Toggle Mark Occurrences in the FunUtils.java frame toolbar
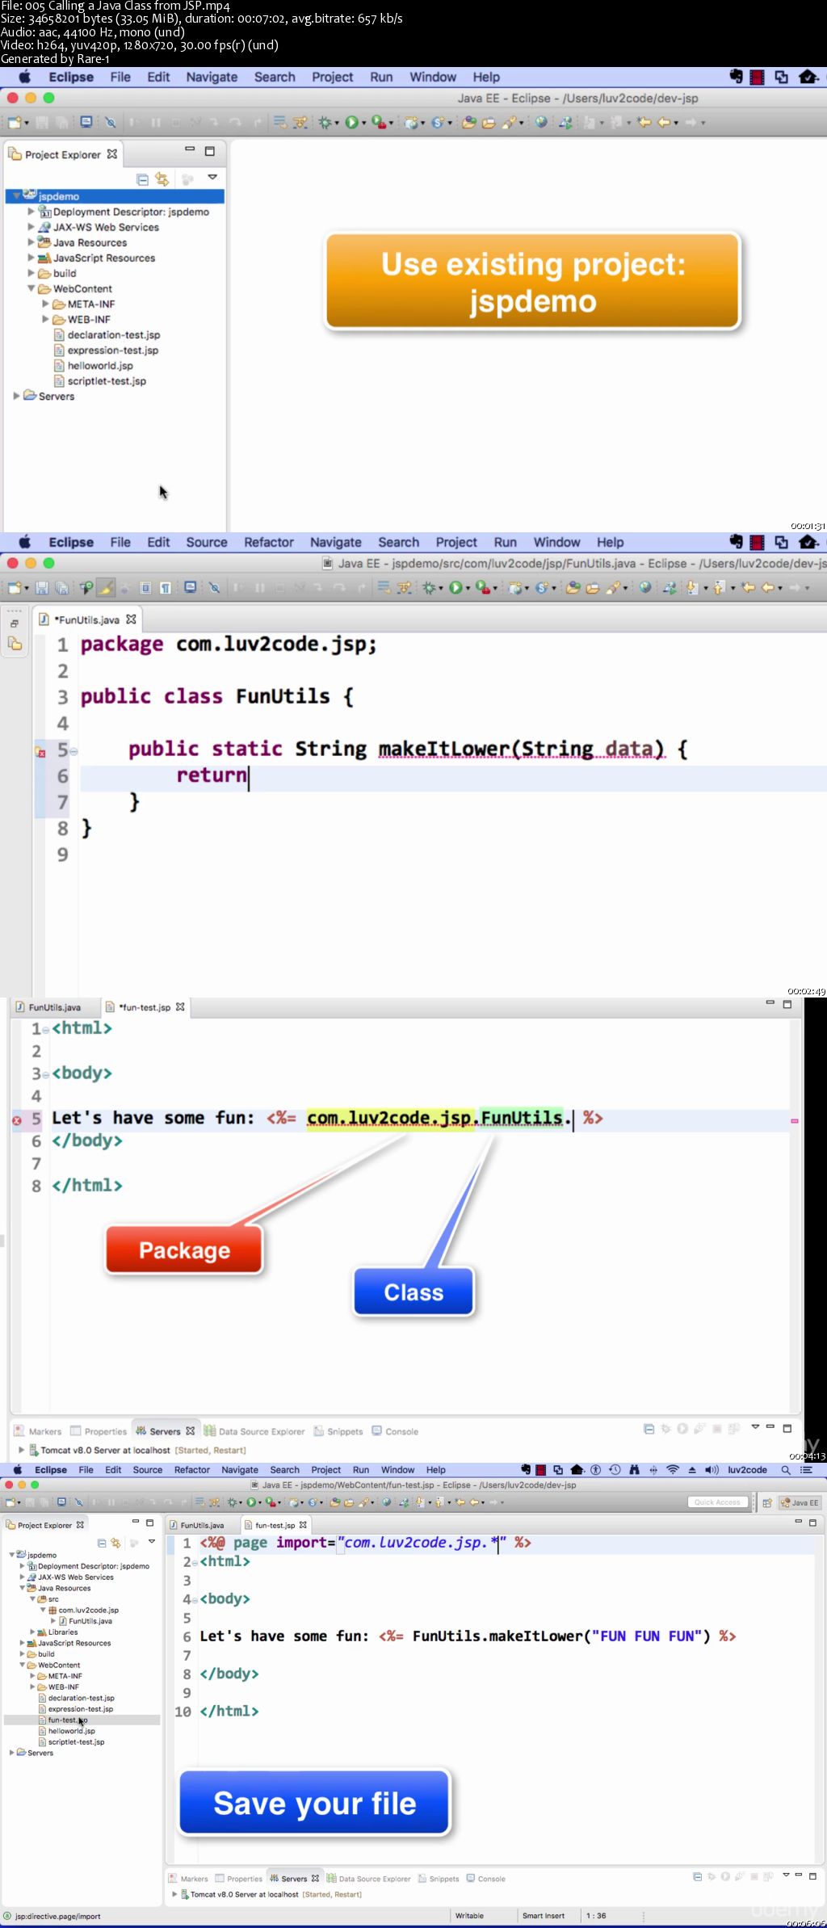The width and height of the screenshot is (827, 1928). pyautogui.click(x=106, y=588)
